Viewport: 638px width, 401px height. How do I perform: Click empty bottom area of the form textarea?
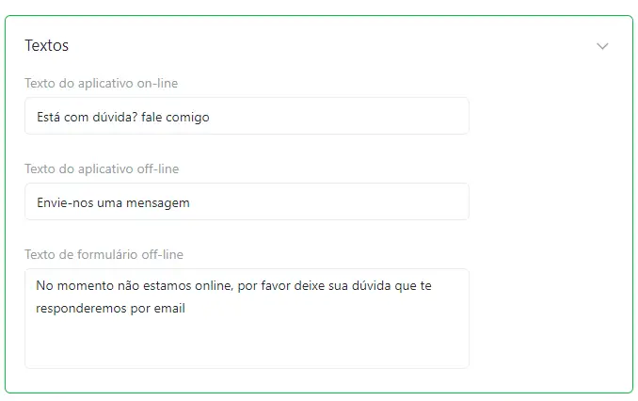(247, 346)
